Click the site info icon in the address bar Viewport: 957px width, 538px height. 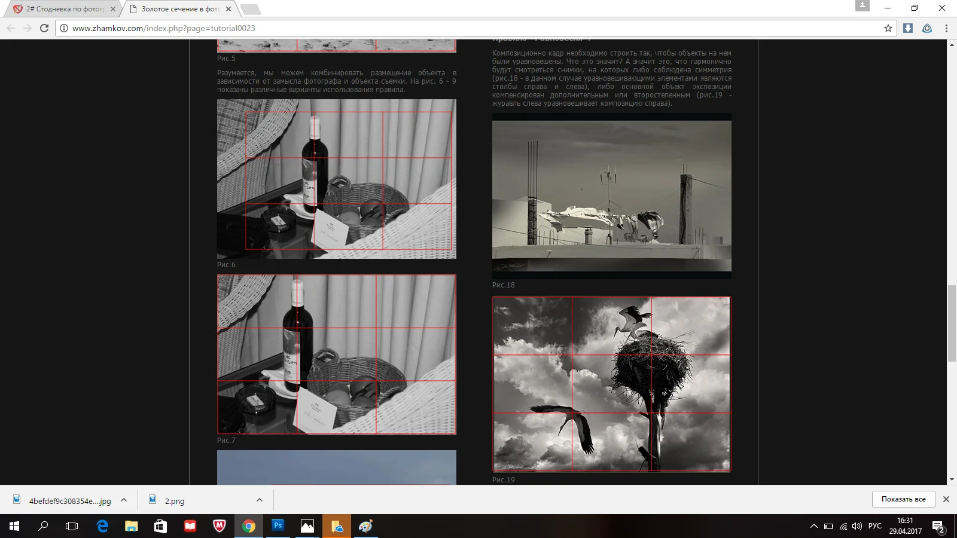pos(64,27)
